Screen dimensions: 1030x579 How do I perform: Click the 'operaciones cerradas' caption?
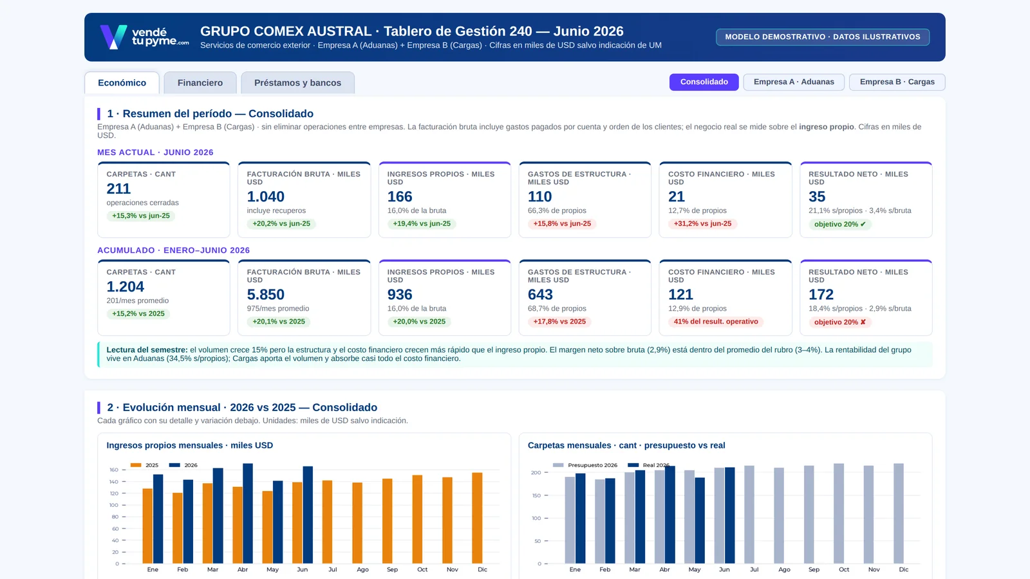[143, 203]
